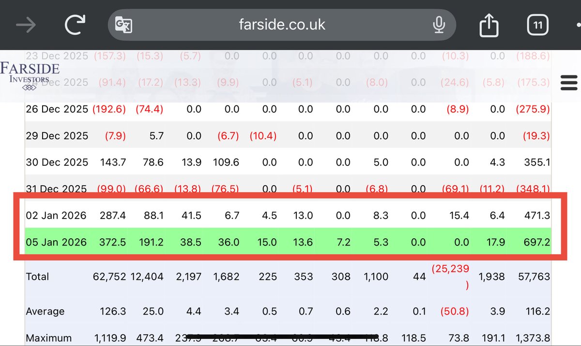Click the (7.9) cell in 29 Dec row

[115, 136]
